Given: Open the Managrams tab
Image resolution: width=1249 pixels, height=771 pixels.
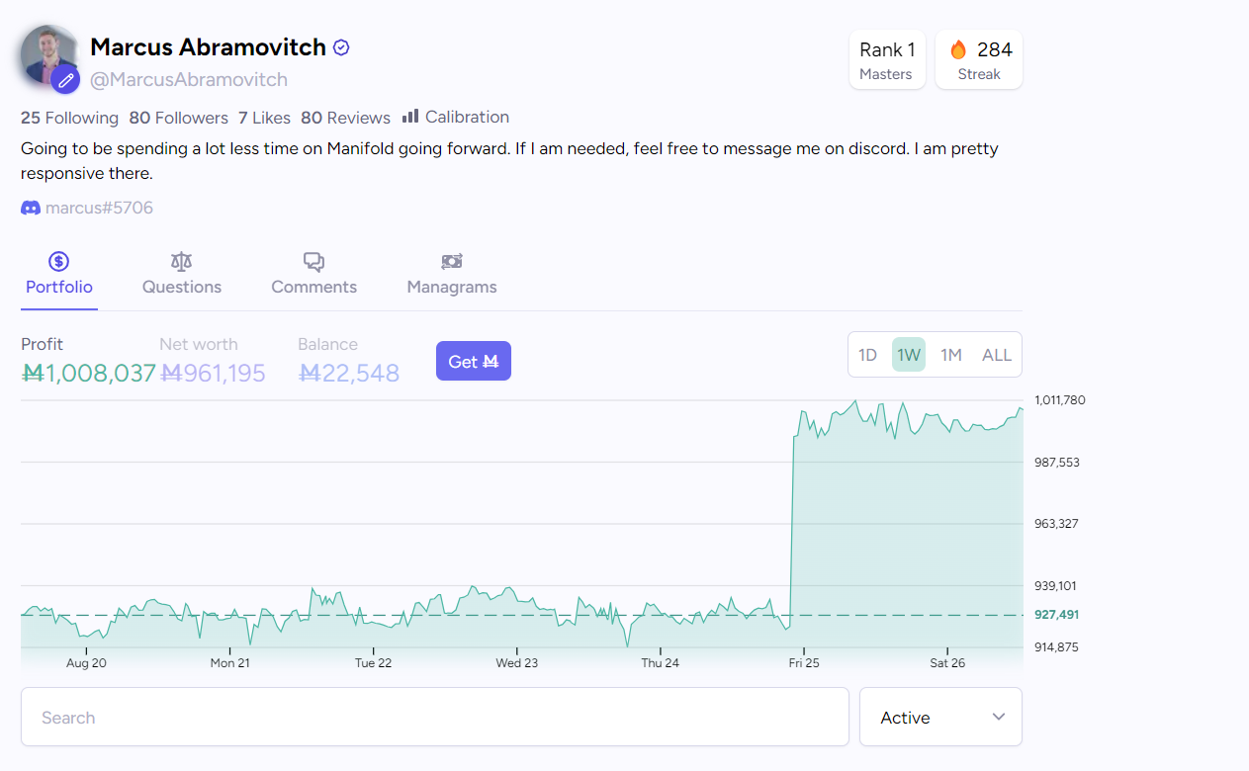Looking at the screenshot, I should [x=452, y=274].
